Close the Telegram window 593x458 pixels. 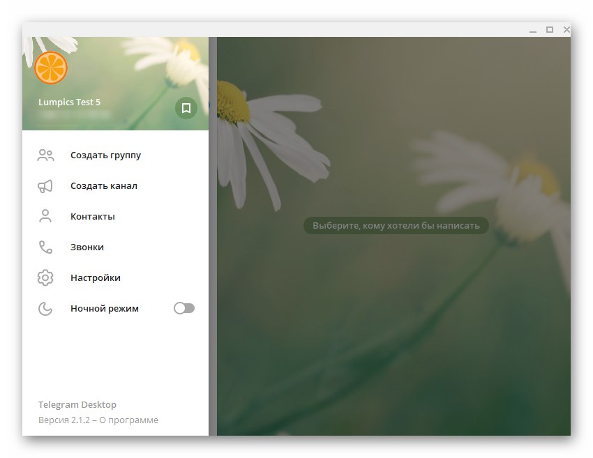coord(566,29)
